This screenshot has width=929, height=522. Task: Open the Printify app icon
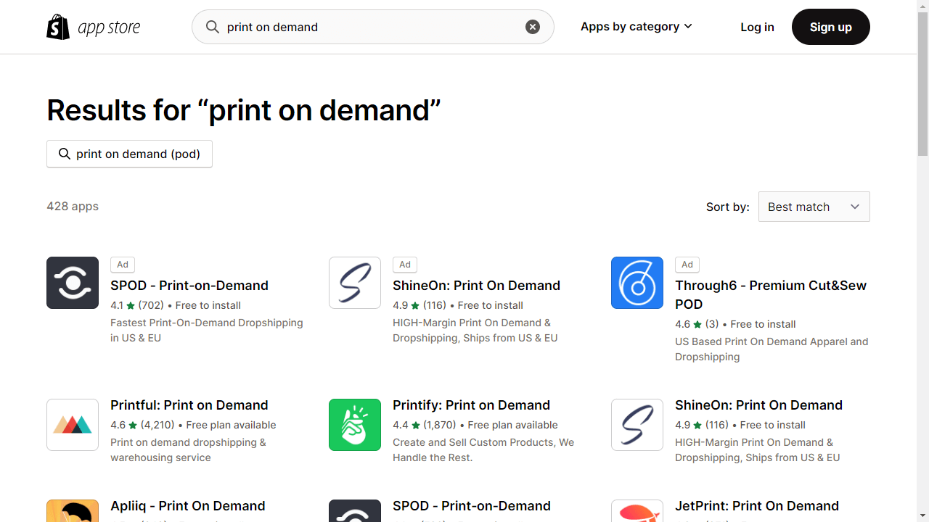click(x=355, y=425)
